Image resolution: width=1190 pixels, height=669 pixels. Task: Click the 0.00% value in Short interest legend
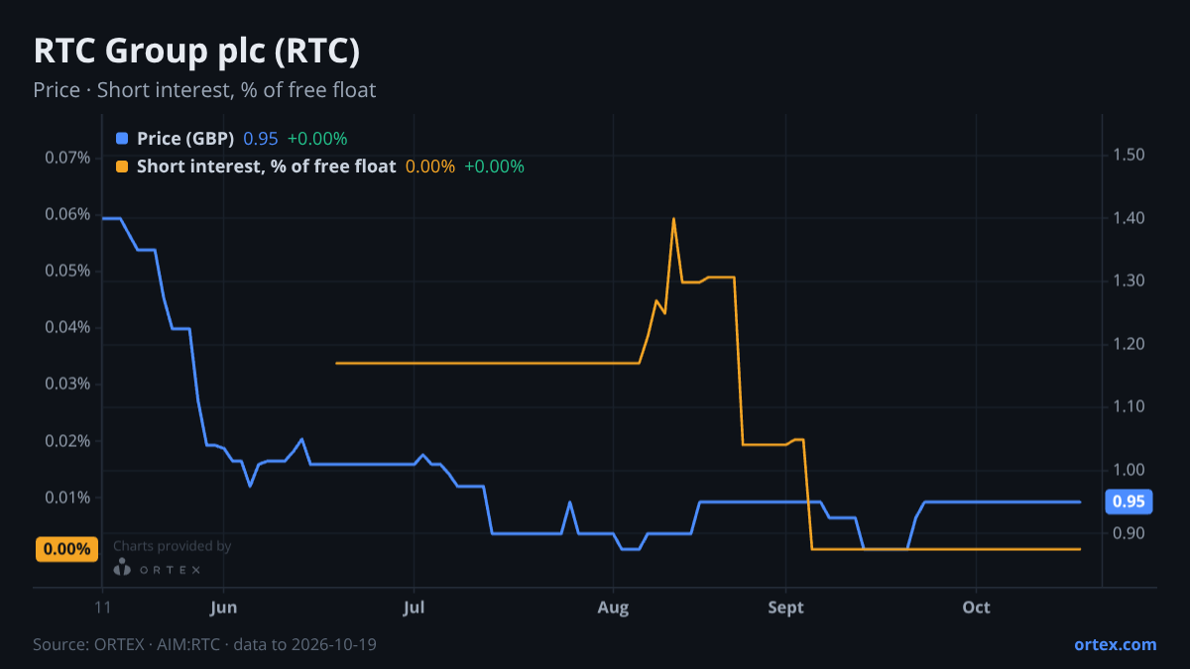(430, 167)
